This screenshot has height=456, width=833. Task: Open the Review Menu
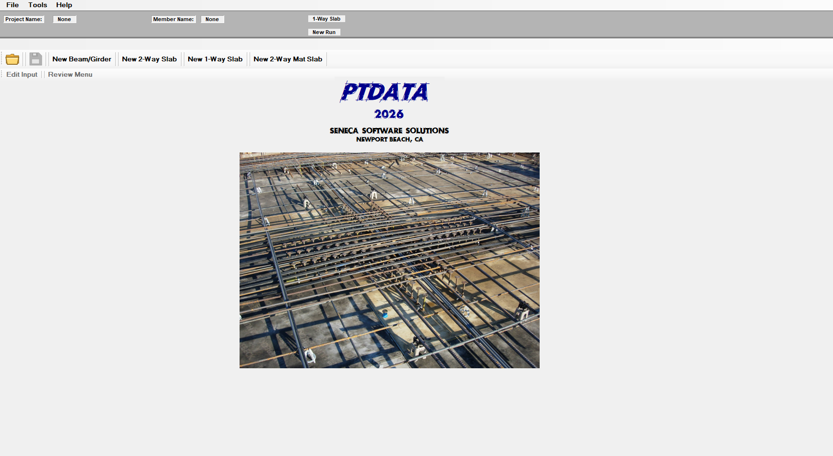pos(70,74)
